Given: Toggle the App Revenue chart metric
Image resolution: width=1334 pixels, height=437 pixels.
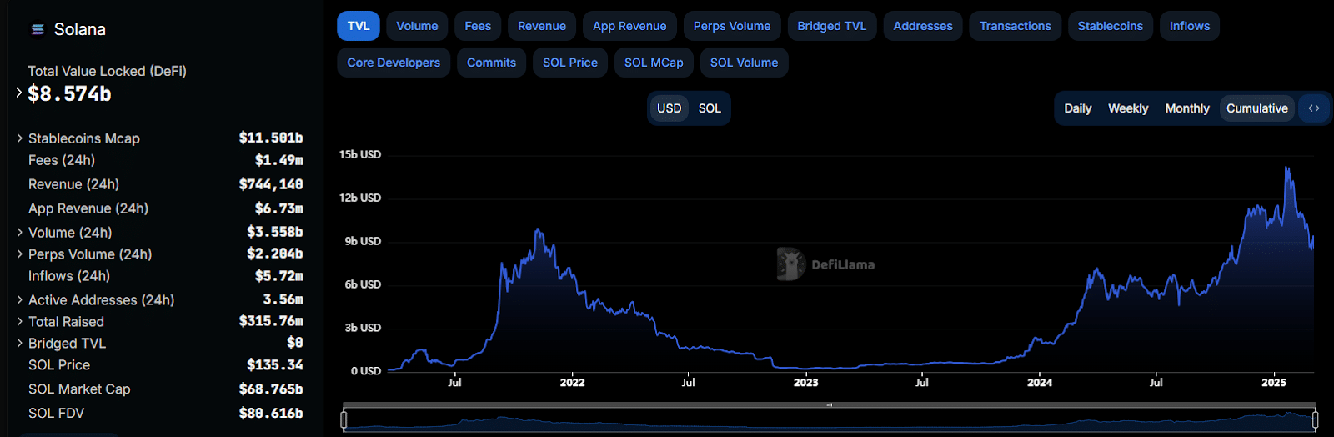Looking at the screenshot, I should coord(629,26).
